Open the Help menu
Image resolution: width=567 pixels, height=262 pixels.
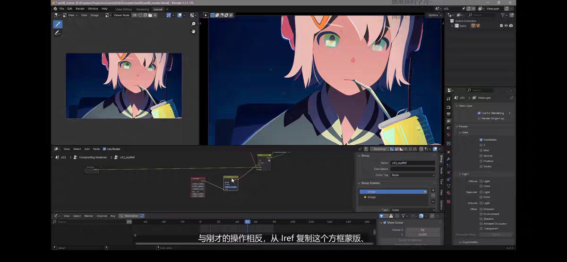104,9
